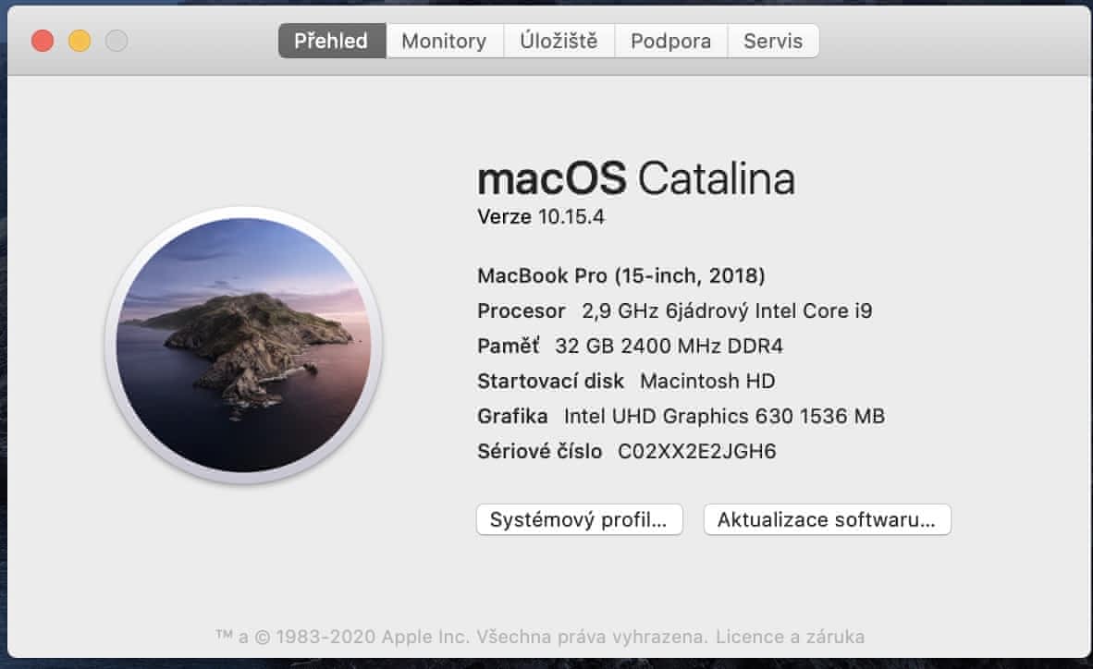Open the Servis tab
The image size is (1093, 669).
[773, 41]
